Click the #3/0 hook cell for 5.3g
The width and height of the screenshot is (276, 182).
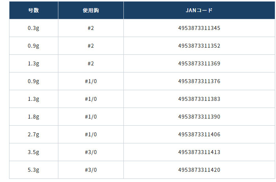[91, 170]
